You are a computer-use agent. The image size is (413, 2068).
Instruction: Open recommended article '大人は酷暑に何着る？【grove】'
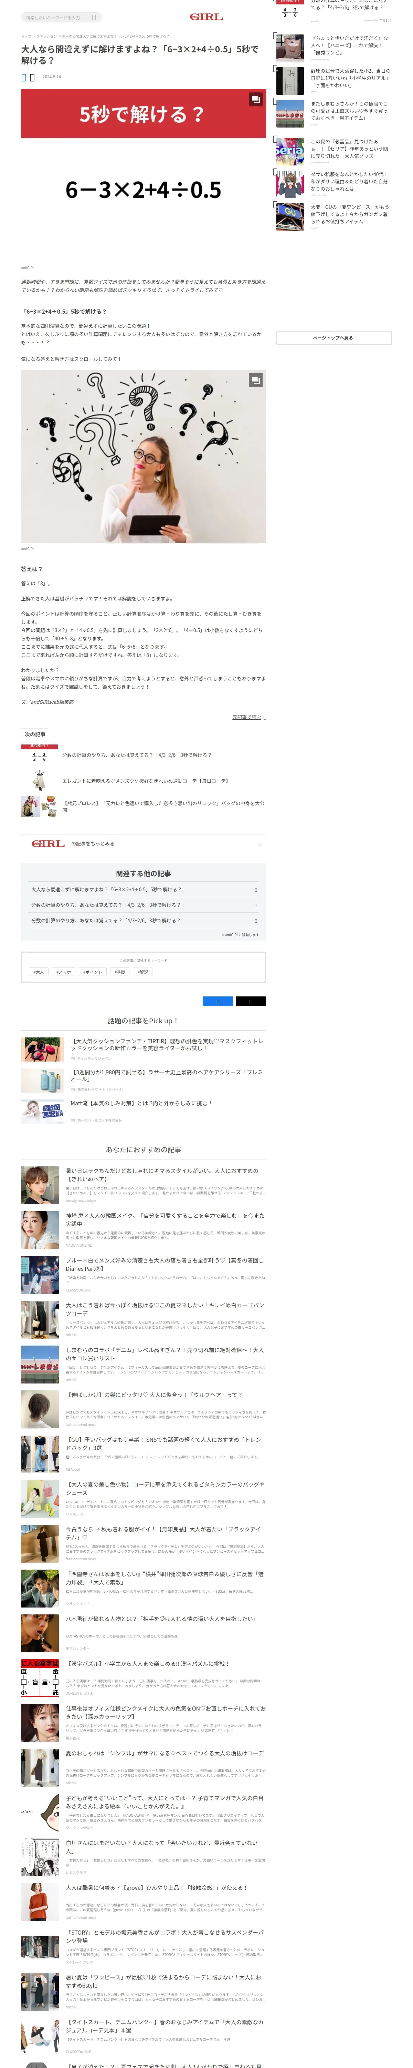(156, 1888)
